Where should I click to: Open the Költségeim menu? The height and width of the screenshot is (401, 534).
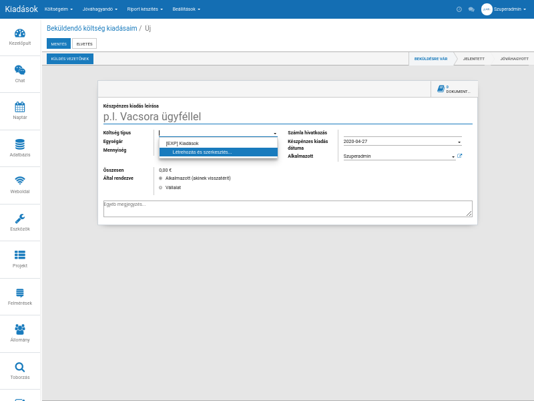point(59,9)
